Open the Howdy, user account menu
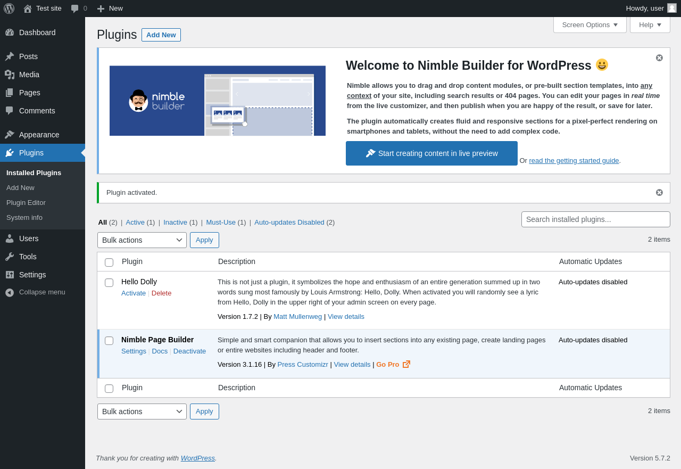Screen dimensions: 681x469 (651, 8)
